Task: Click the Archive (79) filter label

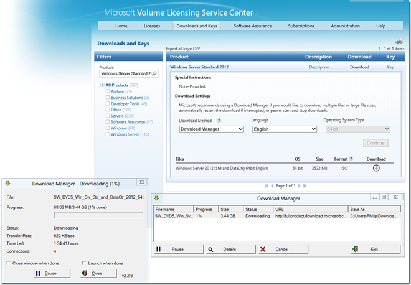Action: pos(121,91)
